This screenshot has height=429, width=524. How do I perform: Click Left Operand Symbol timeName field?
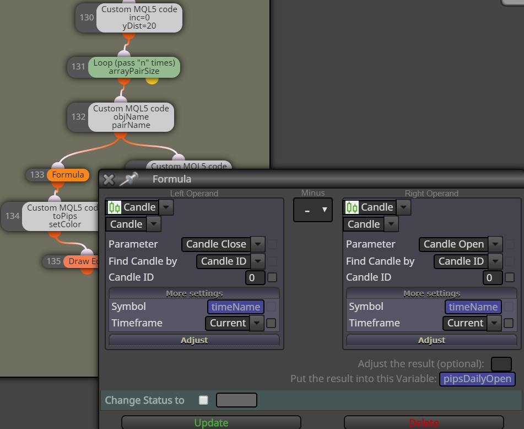tap(236, 307)
